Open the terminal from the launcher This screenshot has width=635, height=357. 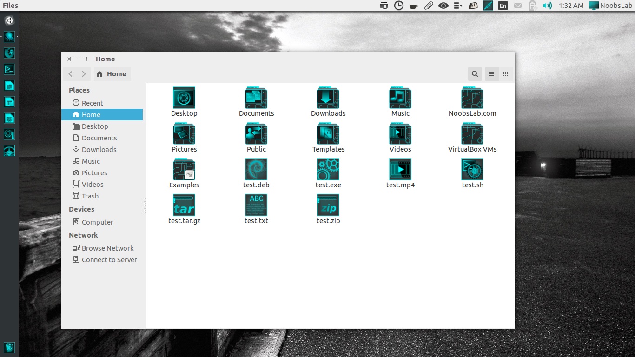pos(9,69)
